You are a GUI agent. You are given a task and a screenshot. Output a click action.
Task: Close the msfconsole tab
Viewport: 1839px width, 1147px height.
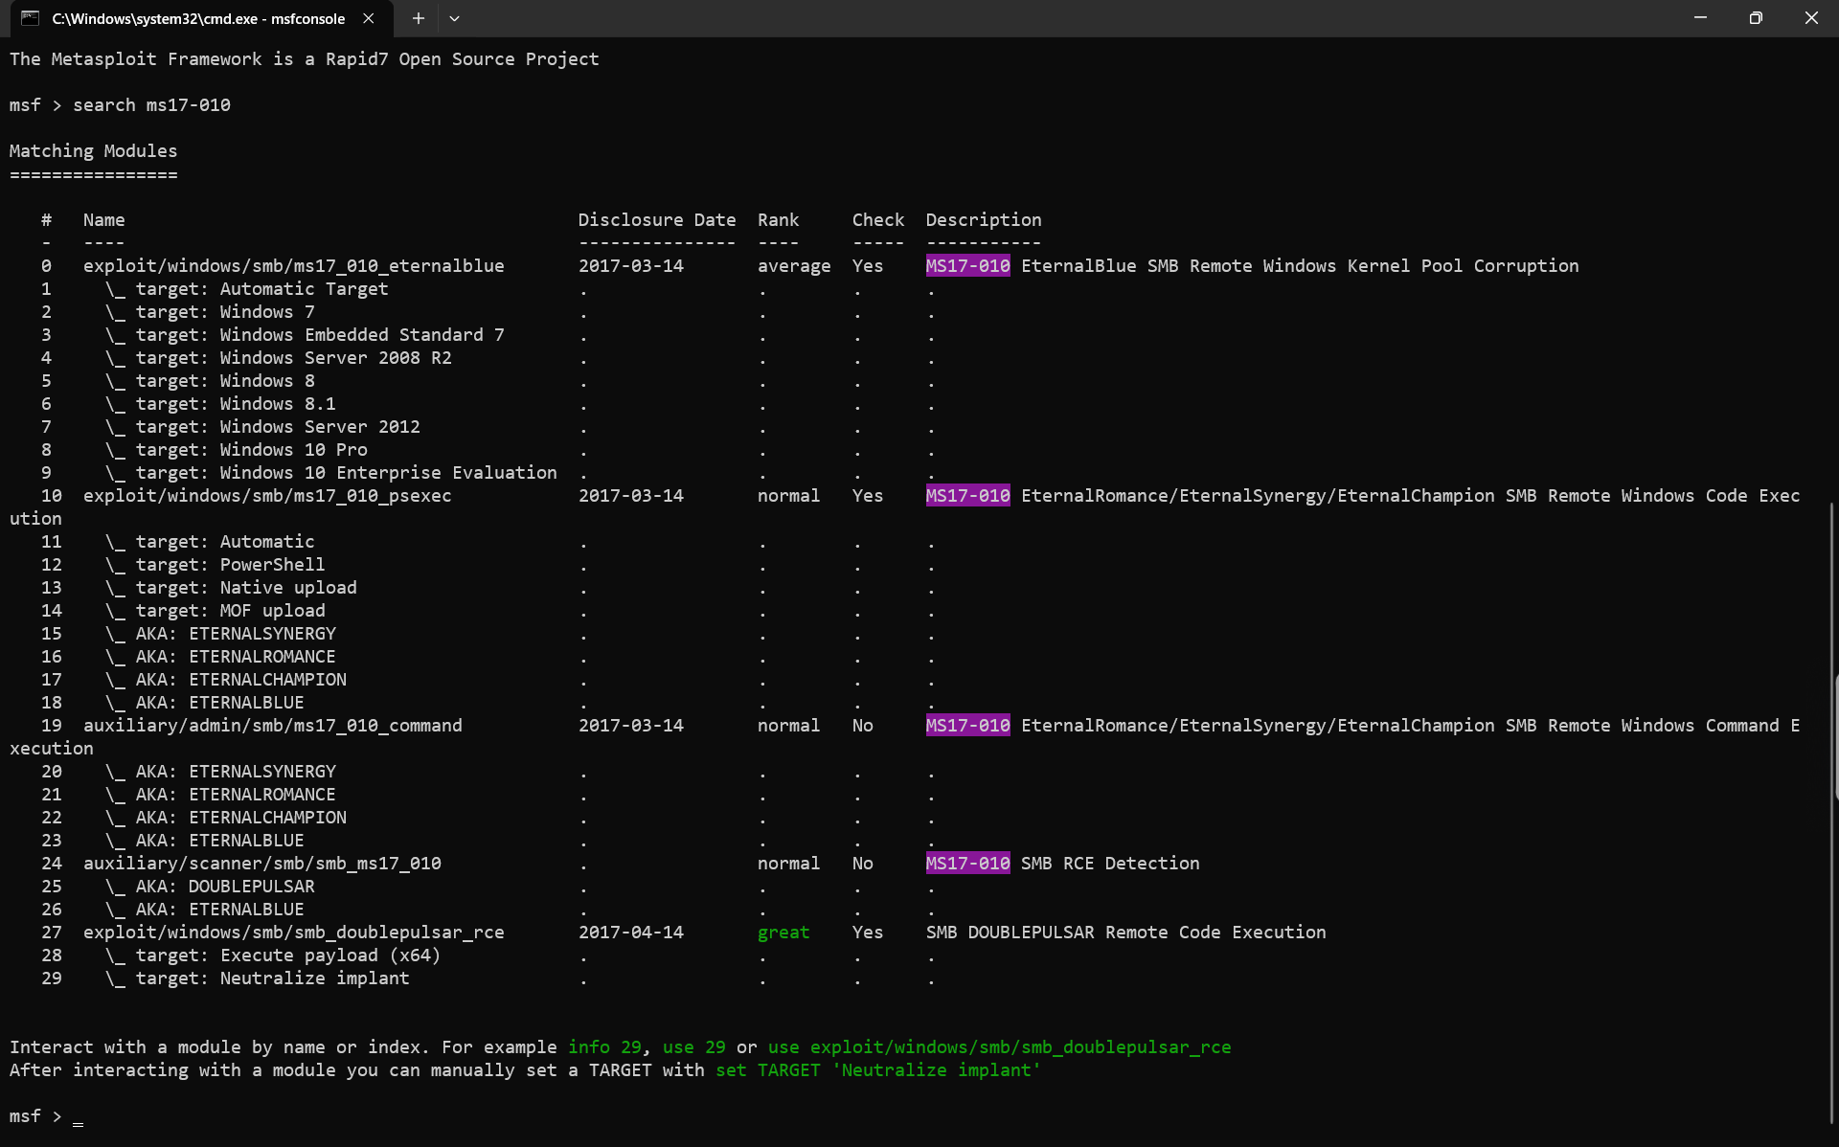368,18
